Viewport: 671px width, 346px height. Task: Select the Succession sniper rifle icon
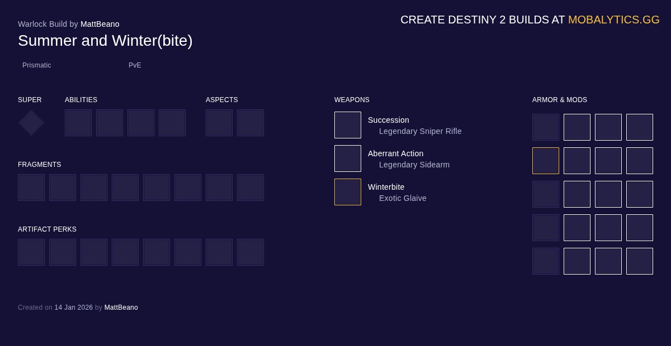tap(348, 125)
